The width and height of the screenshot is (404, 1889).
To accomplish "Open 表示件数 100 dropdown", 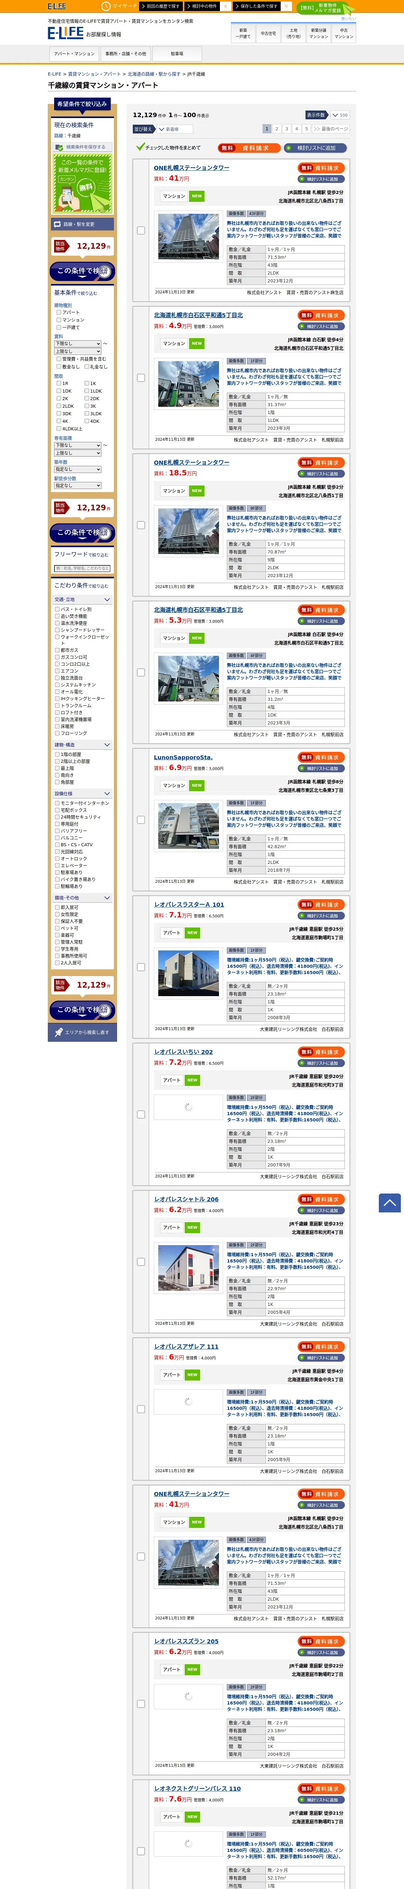I will [339, 115].
